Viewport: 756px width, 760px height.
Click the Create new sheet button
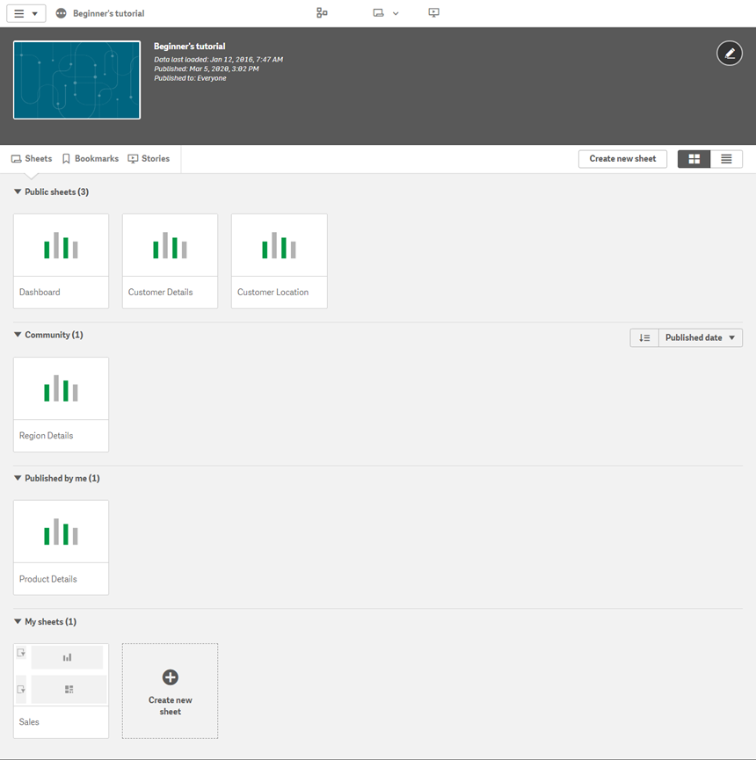coord(622,159)
